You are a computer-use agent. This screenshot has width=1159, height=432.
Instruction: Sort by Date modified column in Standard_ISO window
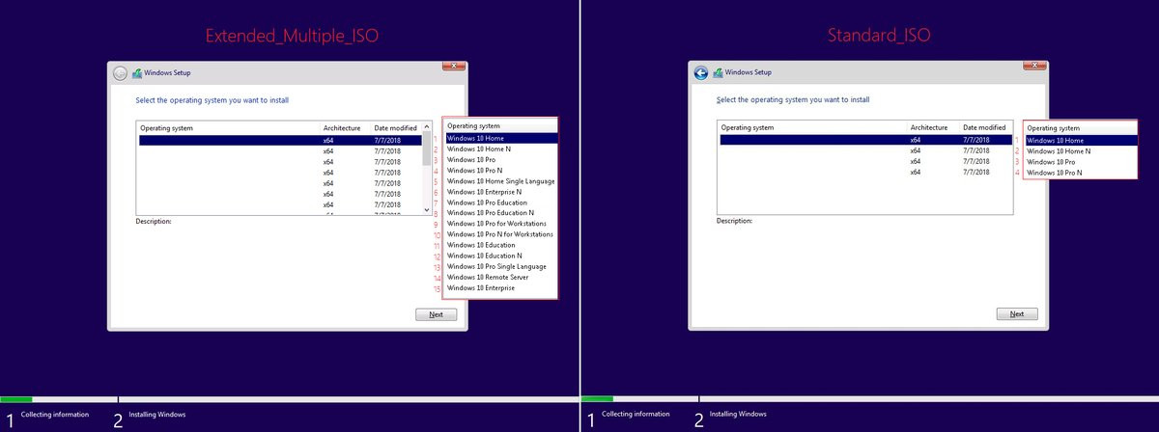coord(985,127)
